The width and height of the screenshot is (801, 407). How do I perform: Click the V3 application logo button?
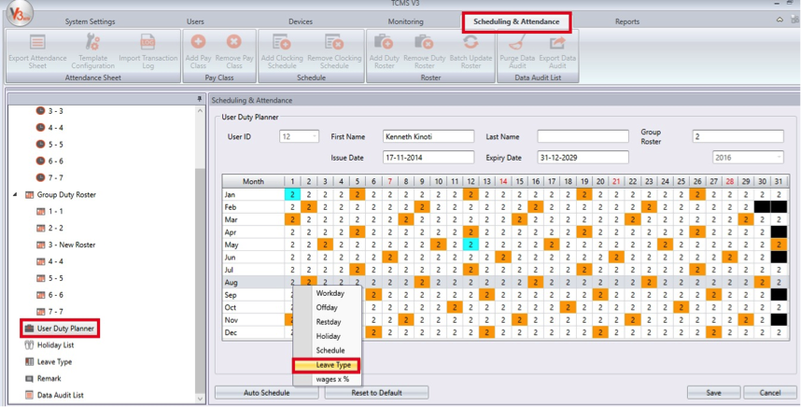tap(20, 13)
